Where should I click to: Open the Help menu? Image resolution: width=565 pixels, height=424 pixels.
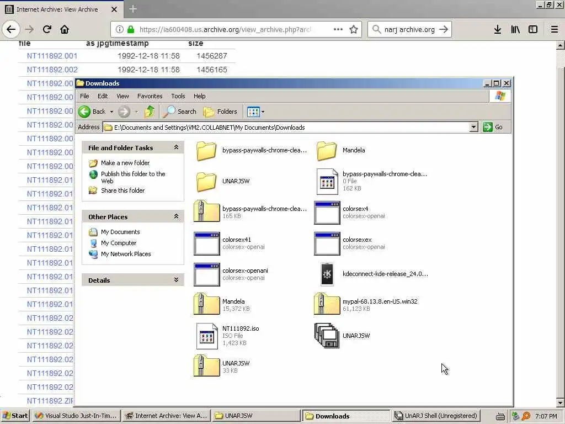coord(199,96)
